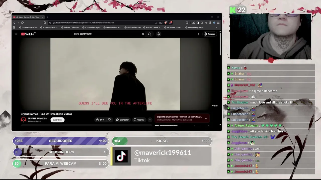
Task: Open the YouTube hamburger guide menu
Action: [x=16, y=34]
